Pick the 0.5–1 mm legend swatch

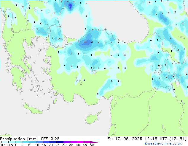click(12, 142)
